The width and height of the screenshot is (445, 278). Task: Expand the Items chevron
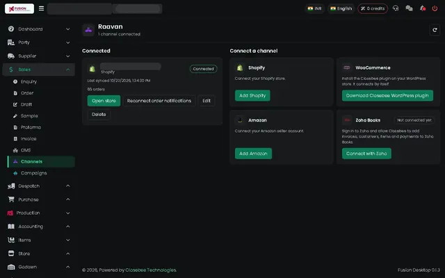click(68, 240)
